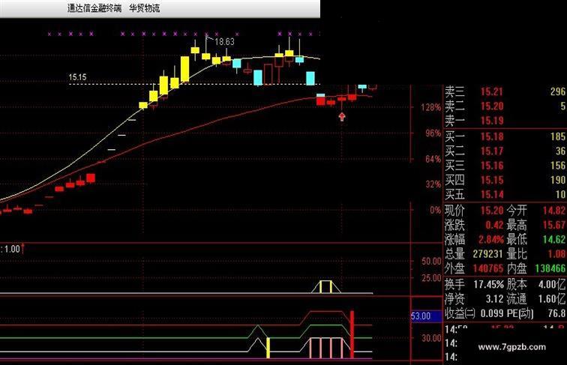Click the 30.00 indicator axis label
The width and height of the screenshot is (567, 365).
tap(431, 338)
